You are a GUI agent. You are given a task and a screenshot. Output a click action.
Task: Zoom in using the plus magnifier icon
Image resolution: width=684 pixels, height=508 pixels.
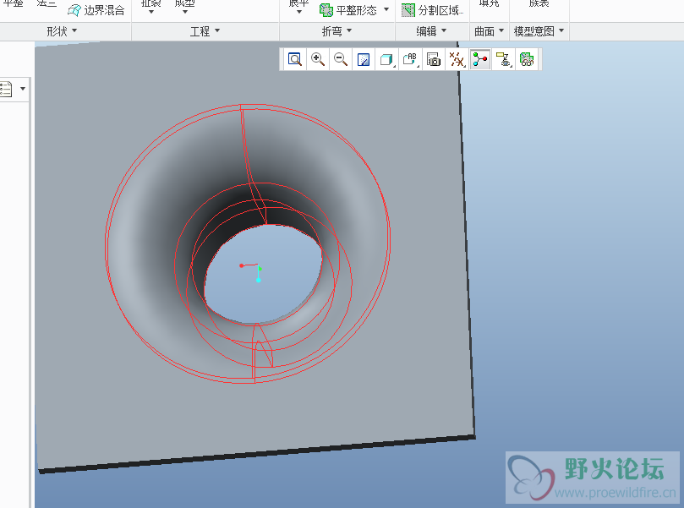(x=318, y=59)
